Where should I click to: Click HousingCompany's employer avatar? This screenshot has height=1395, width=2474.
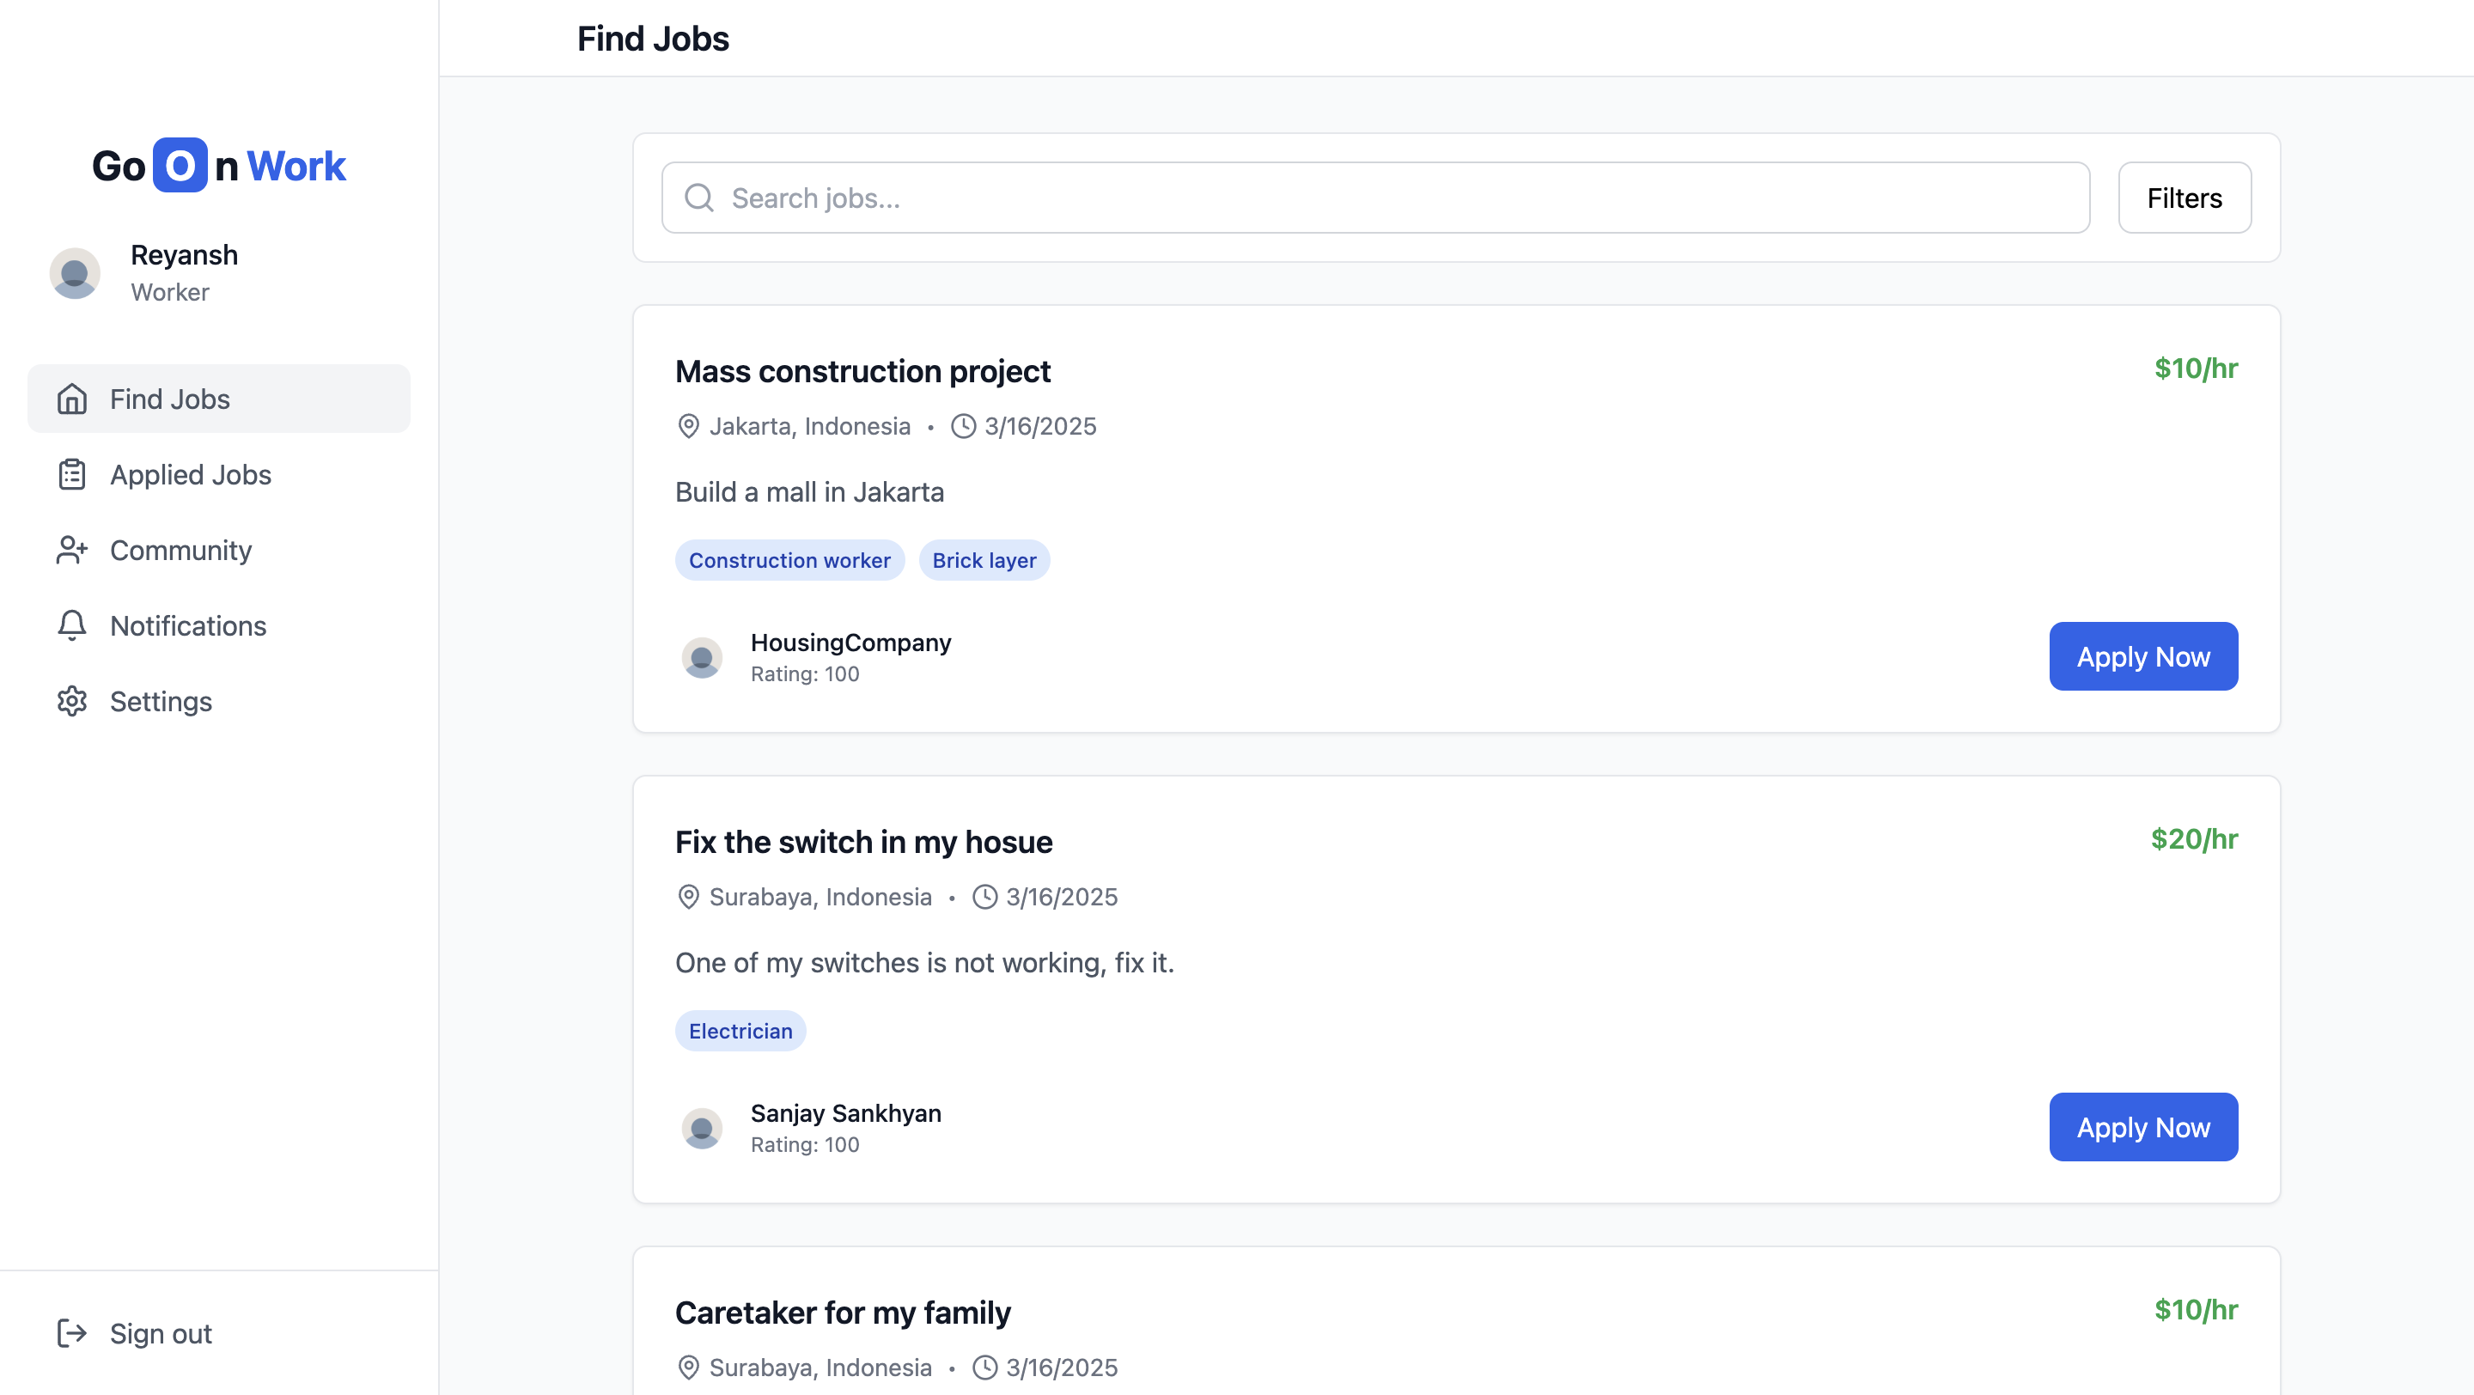[x=702, y=658]
